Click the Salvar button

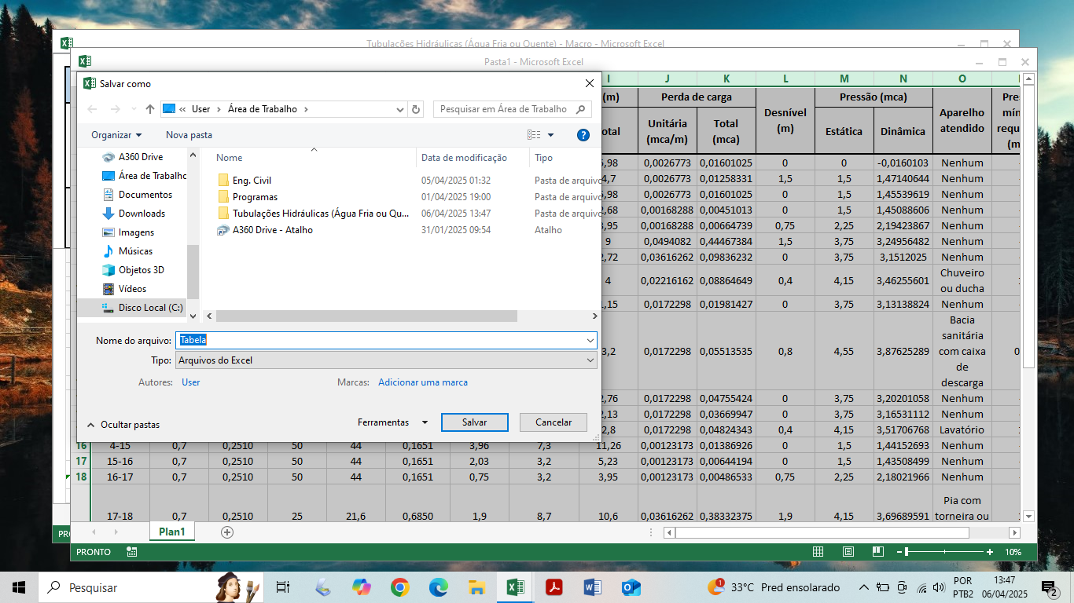474,422
